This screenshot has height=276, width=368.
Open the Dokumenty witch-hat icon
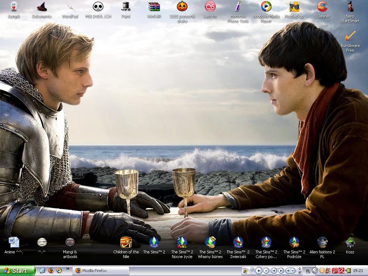[x=42, y=10]
